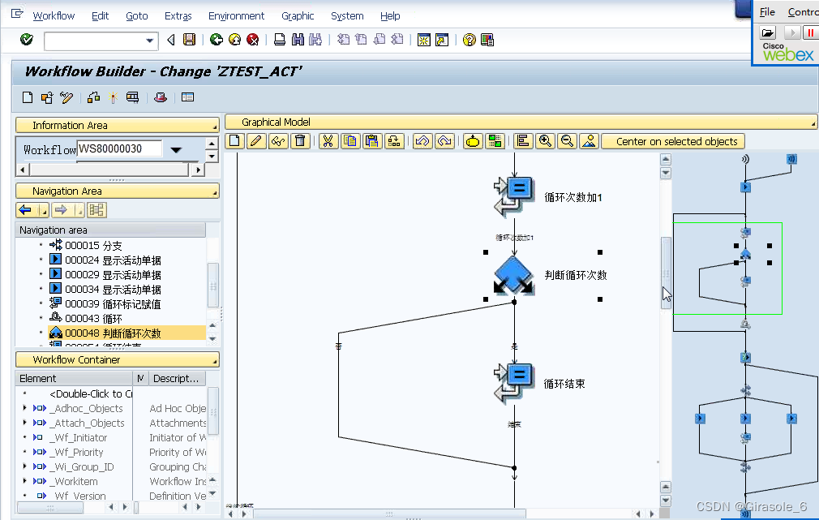Click the navigation Back blue arrow
The image size is (819, 520).
[25, 210]
